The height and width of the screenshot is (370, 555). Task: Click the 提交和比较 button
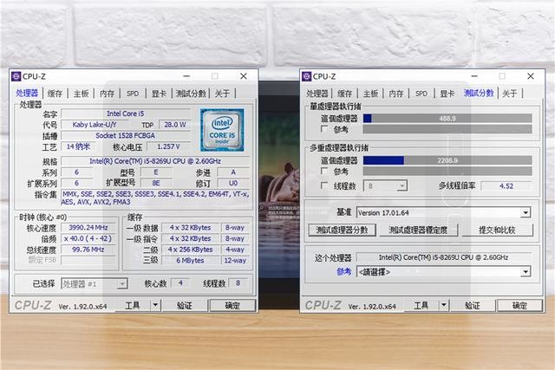tap(497, 230)
